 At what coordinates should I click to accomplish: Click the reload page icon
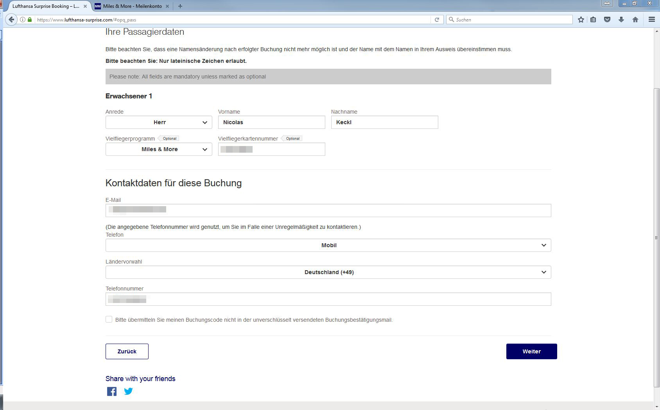pos(437,20)
